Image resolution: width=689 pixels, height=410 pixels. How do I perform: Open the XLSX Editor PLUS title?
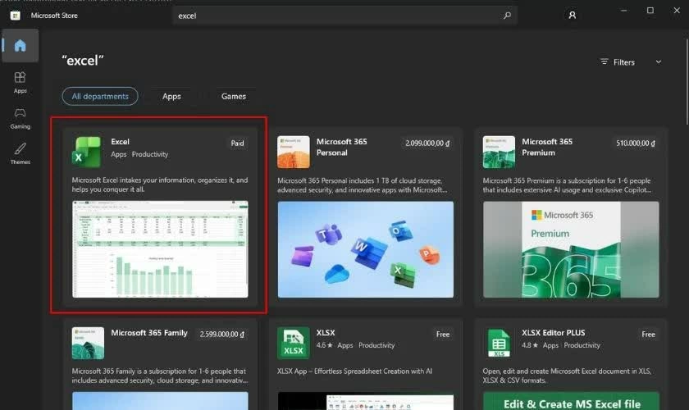[553, 333]
